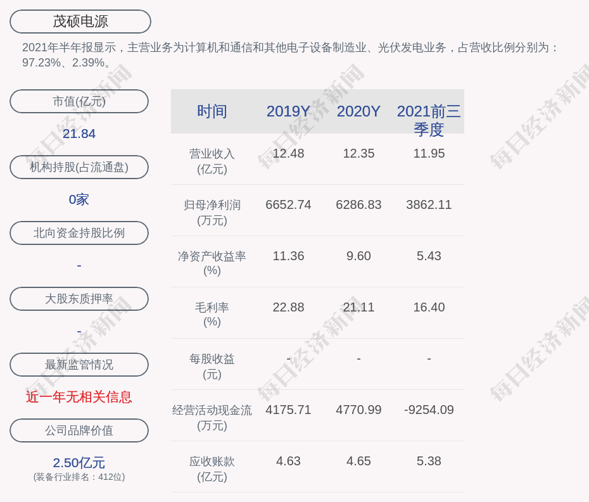Click the 北向资金持股比例 label pill
Viewport: 589px width, 502px height.
click(79, 233)
